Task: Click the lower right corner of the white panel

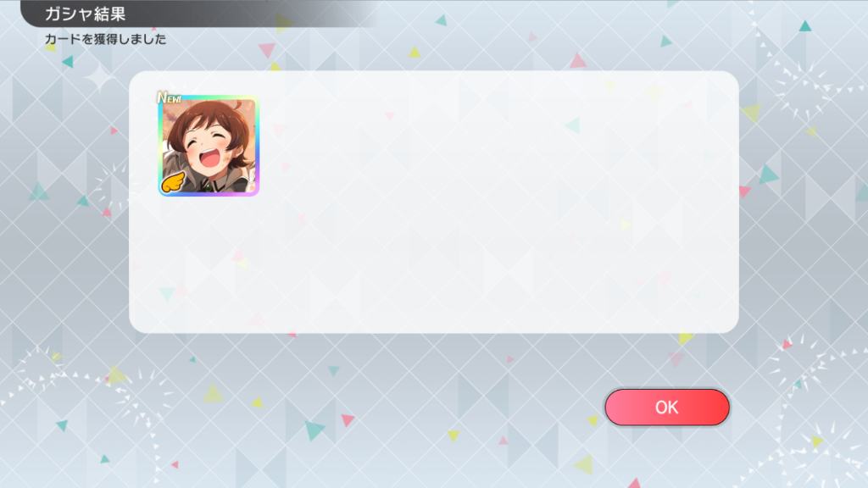Action: (730, 324)
